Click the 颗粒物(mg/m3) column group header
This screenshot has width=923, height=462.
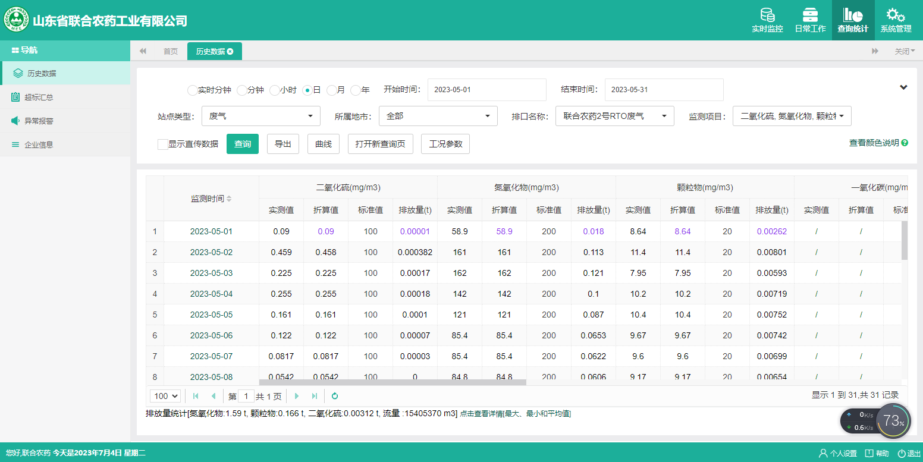[705, 187]
